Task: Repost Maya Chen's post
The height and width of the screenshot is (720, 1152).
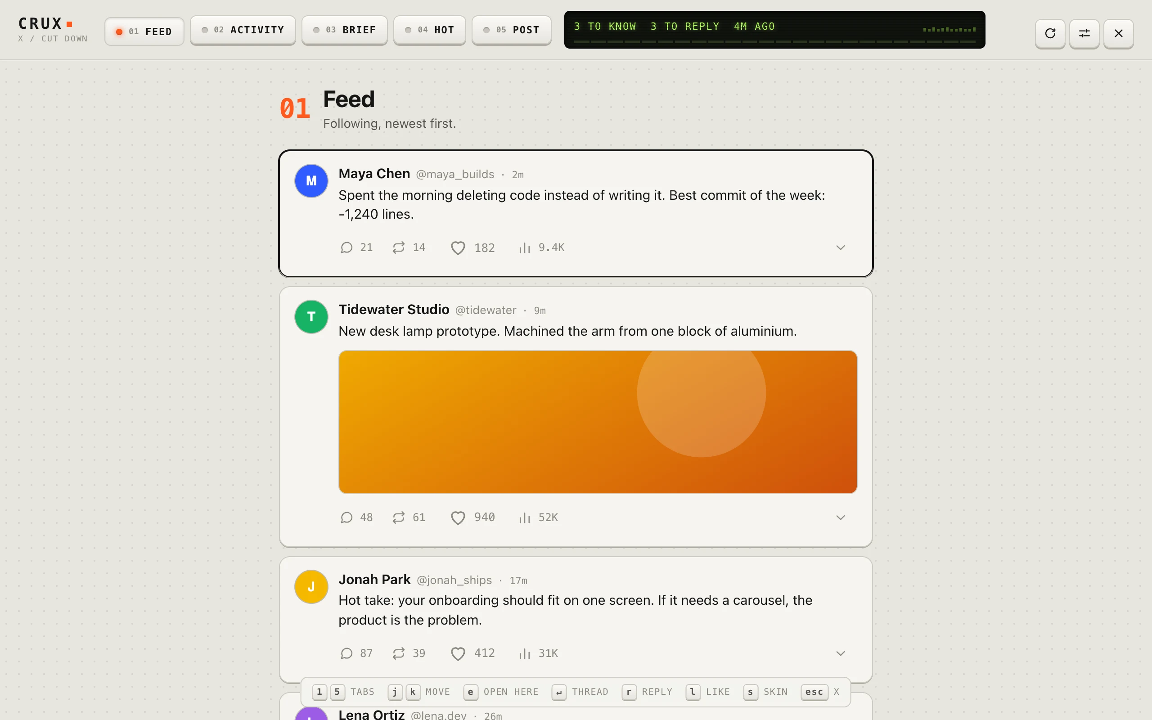Action: (x=398, y=247)
